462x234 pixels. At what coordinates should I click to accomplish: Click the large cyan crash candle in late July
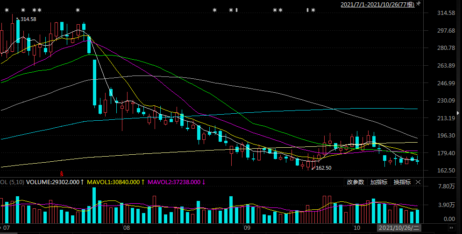(x=94, y=83)
